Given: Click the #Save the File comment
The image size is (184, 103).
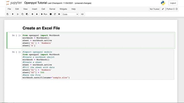Looking at the screenshot, I should [31, 75].
